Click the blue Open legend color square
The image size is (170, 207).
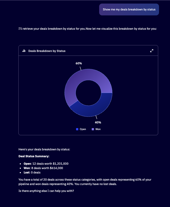point(77,129)
